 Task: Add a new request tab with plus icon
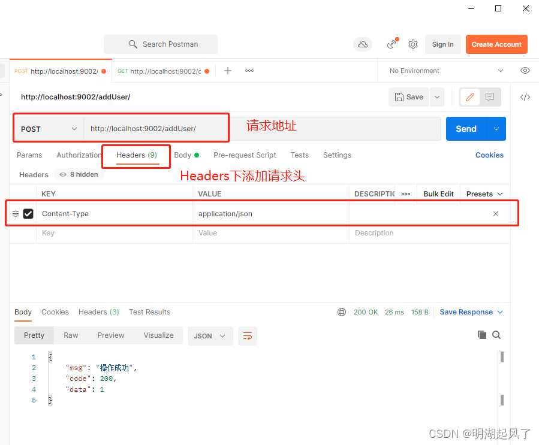(x=228, y=71)
